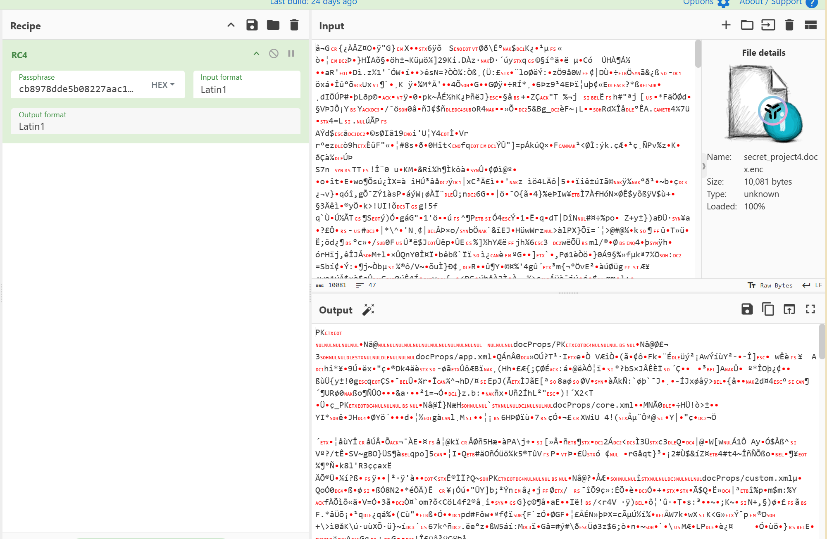The width and height of the screenshot is (827, 539).
Task: Add a new input tab
Action: [726, 25]
